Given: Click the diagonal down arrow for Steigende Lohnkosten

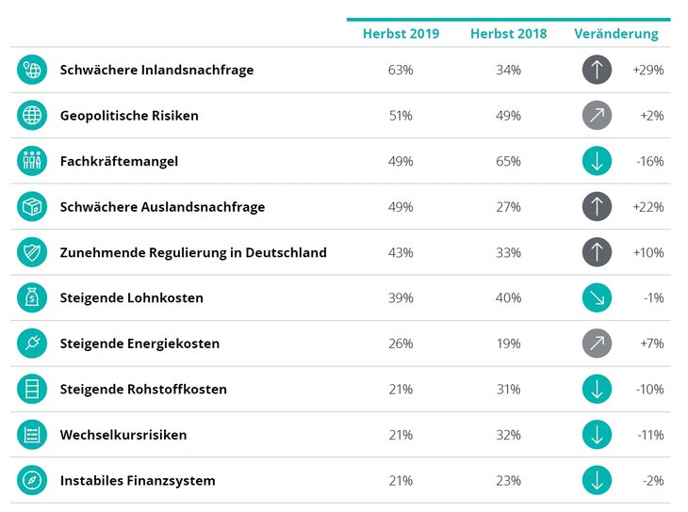Looking at the screenshot, I should [x=597, y=298].
